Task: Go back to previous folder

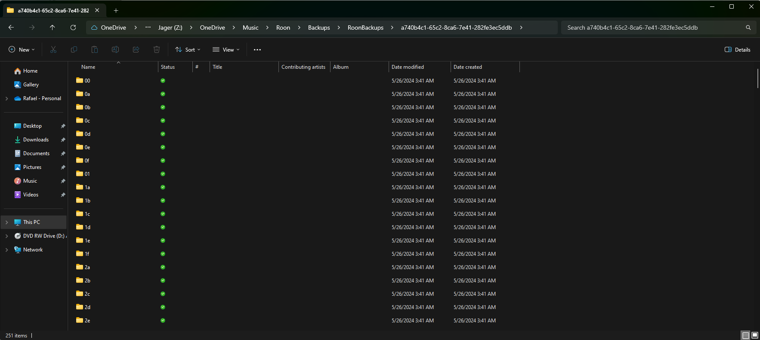Action: pos(11,28)
